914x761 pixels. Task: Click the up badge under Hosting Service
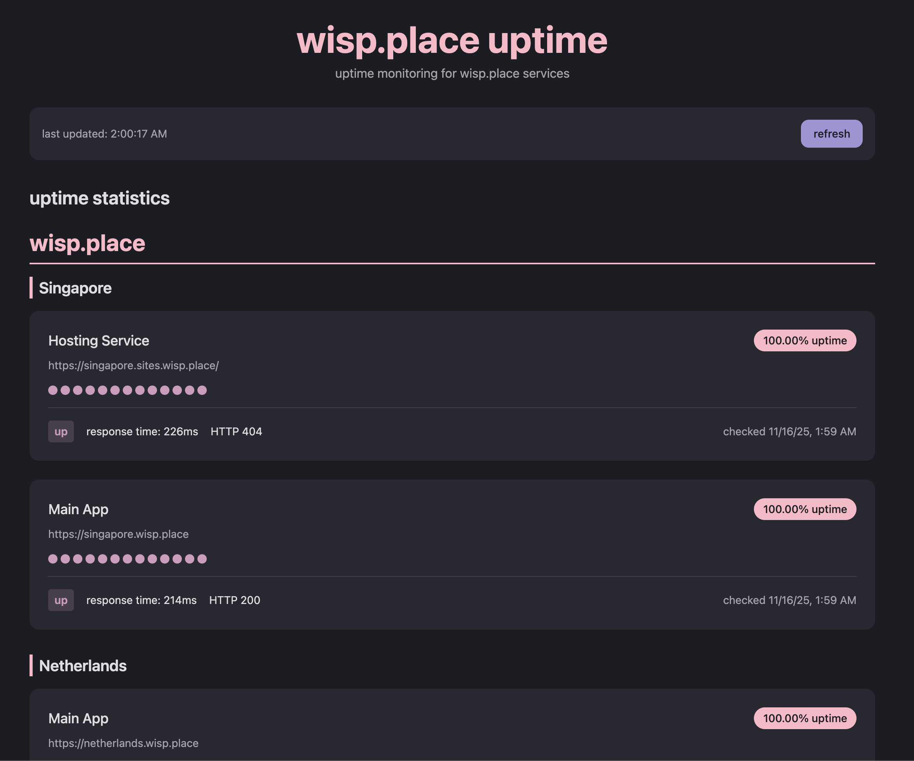[61, 431]
